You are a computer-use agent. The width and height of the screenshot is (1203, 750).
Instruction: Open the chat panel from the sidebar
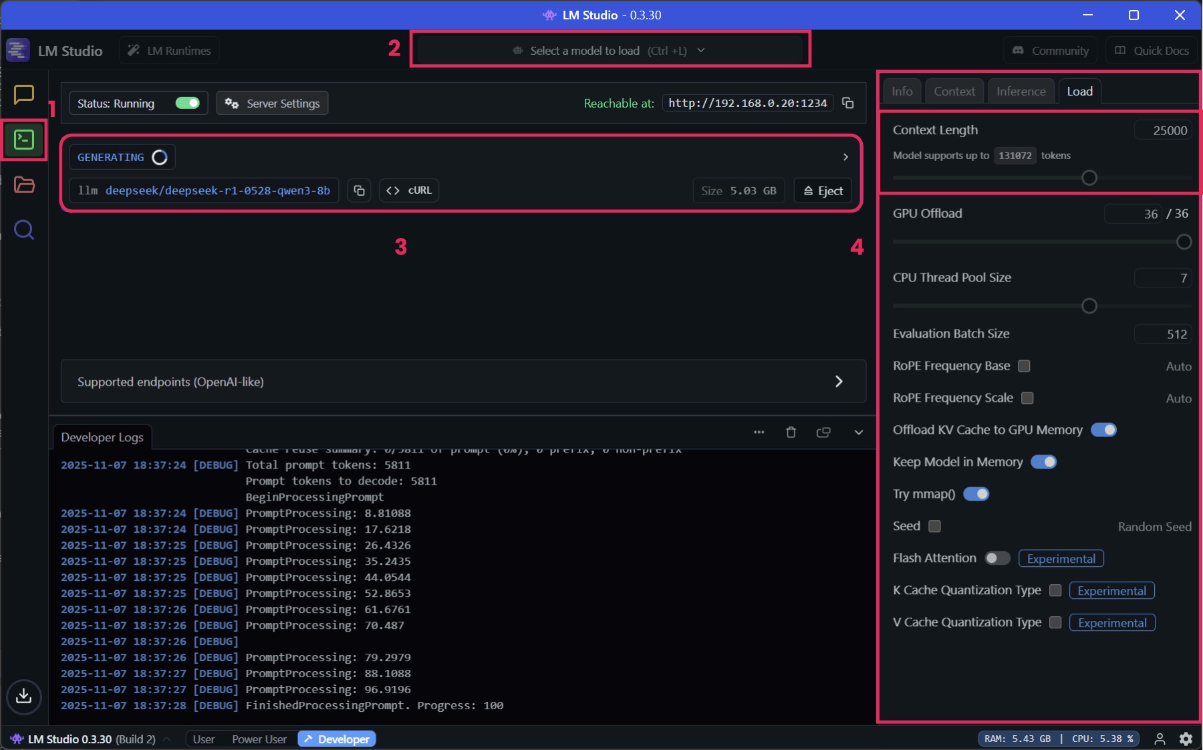(x=24, y=94)
